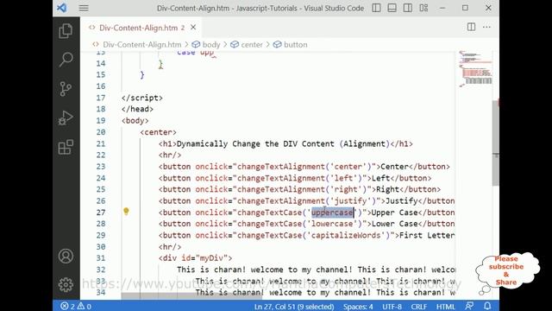Click line number 23 in gutter
Screen dimensions: 552x311
click(x=101, y=167)
